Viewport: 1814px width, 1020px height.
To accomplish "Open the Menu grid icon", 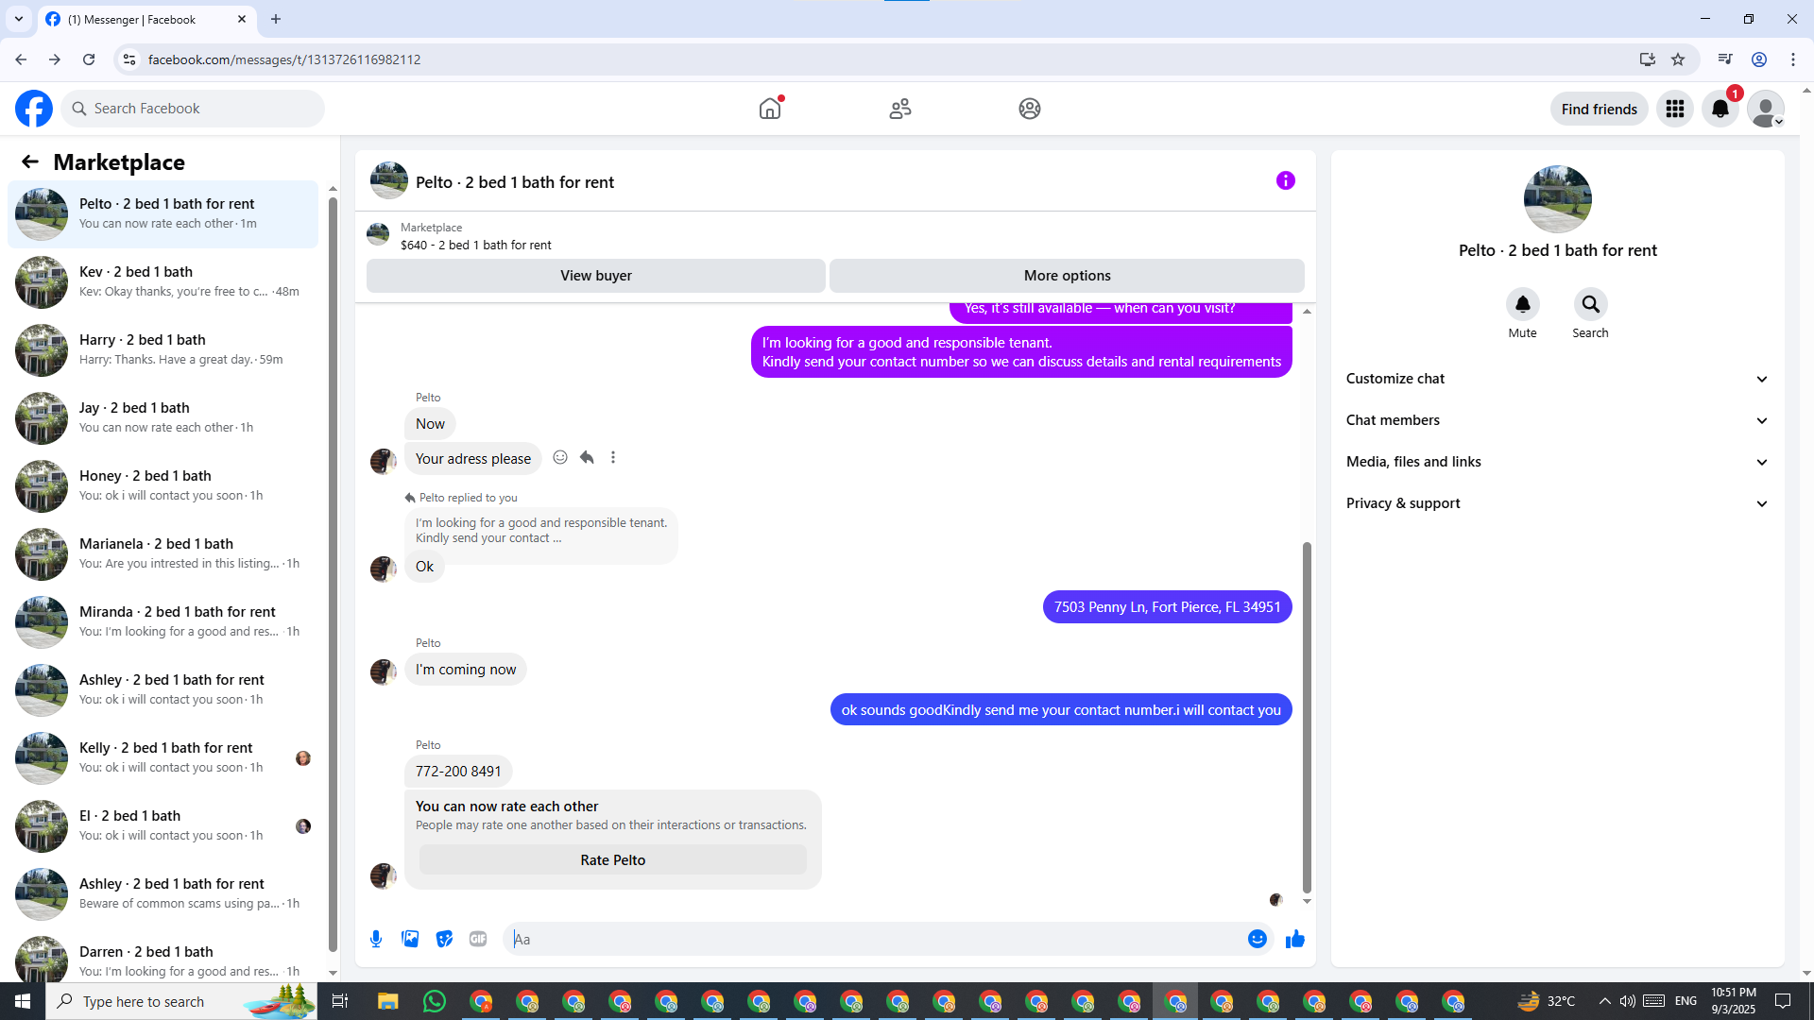I will point(1675,109).
